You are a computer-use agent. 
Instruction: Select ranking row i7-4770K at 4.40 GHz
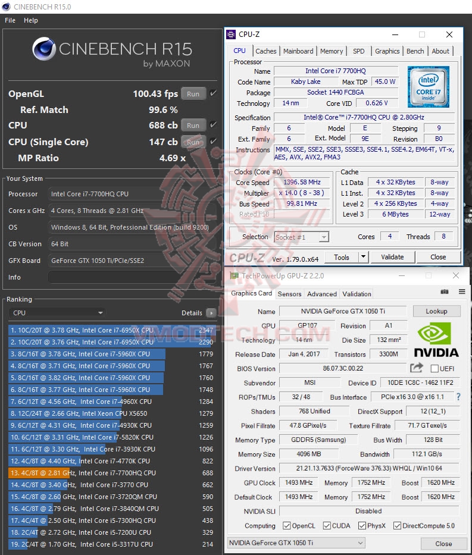111,461
